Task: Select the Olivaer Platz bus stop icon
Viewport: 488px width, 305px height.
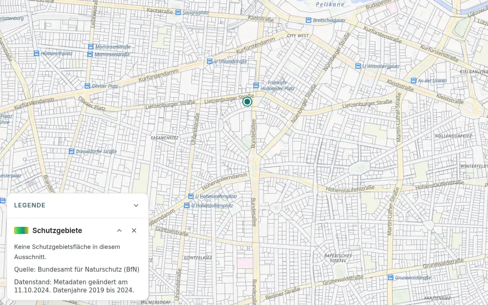Action: (x=87, y=86)
